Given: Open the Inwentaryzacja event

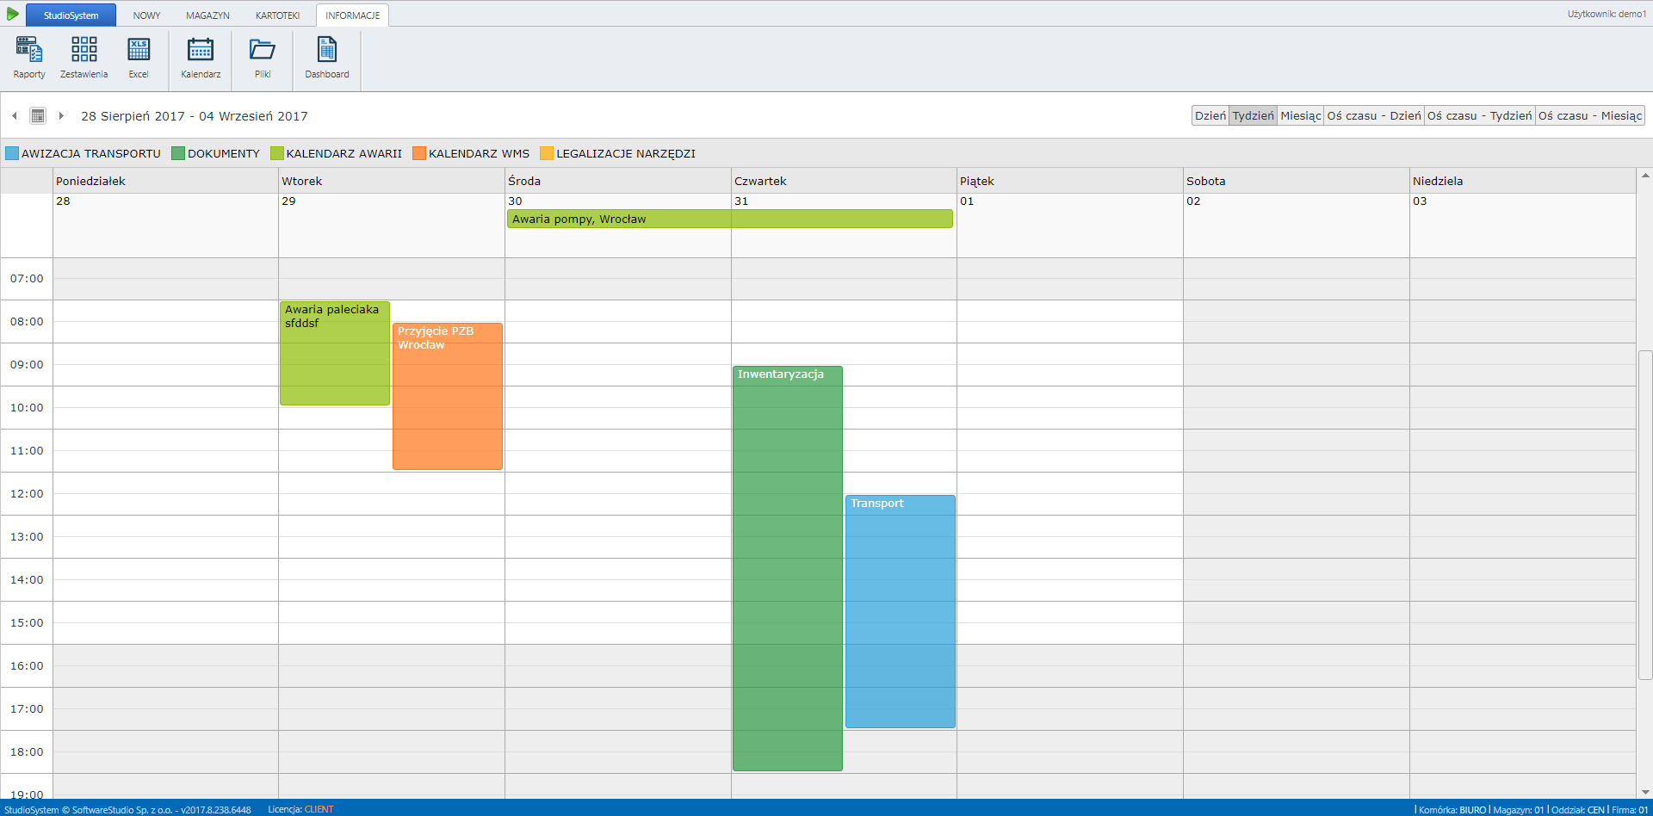Looking at the screenshot, I should pos(788,568).
